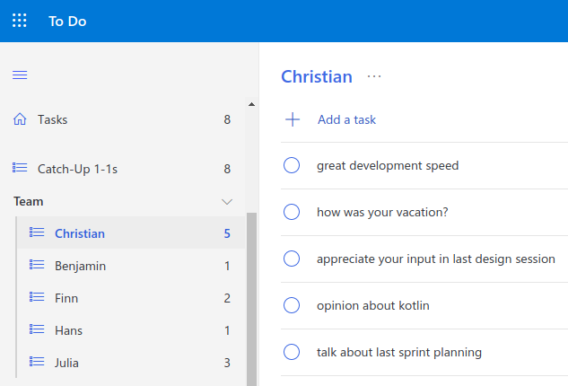Open the Christian list options ellipsis
This screenshot has height=386, width=568.
374,76
